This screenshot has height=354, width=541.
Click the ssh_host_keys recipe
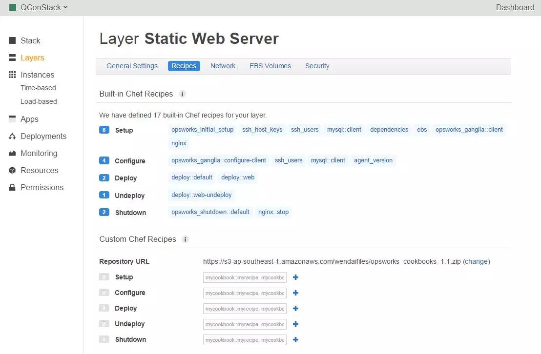click(262, 130)
